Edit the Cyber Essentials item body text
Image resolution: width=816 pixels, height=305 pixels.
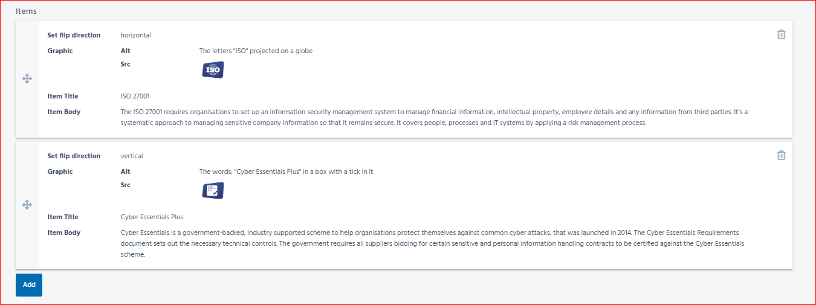point(432,243)
